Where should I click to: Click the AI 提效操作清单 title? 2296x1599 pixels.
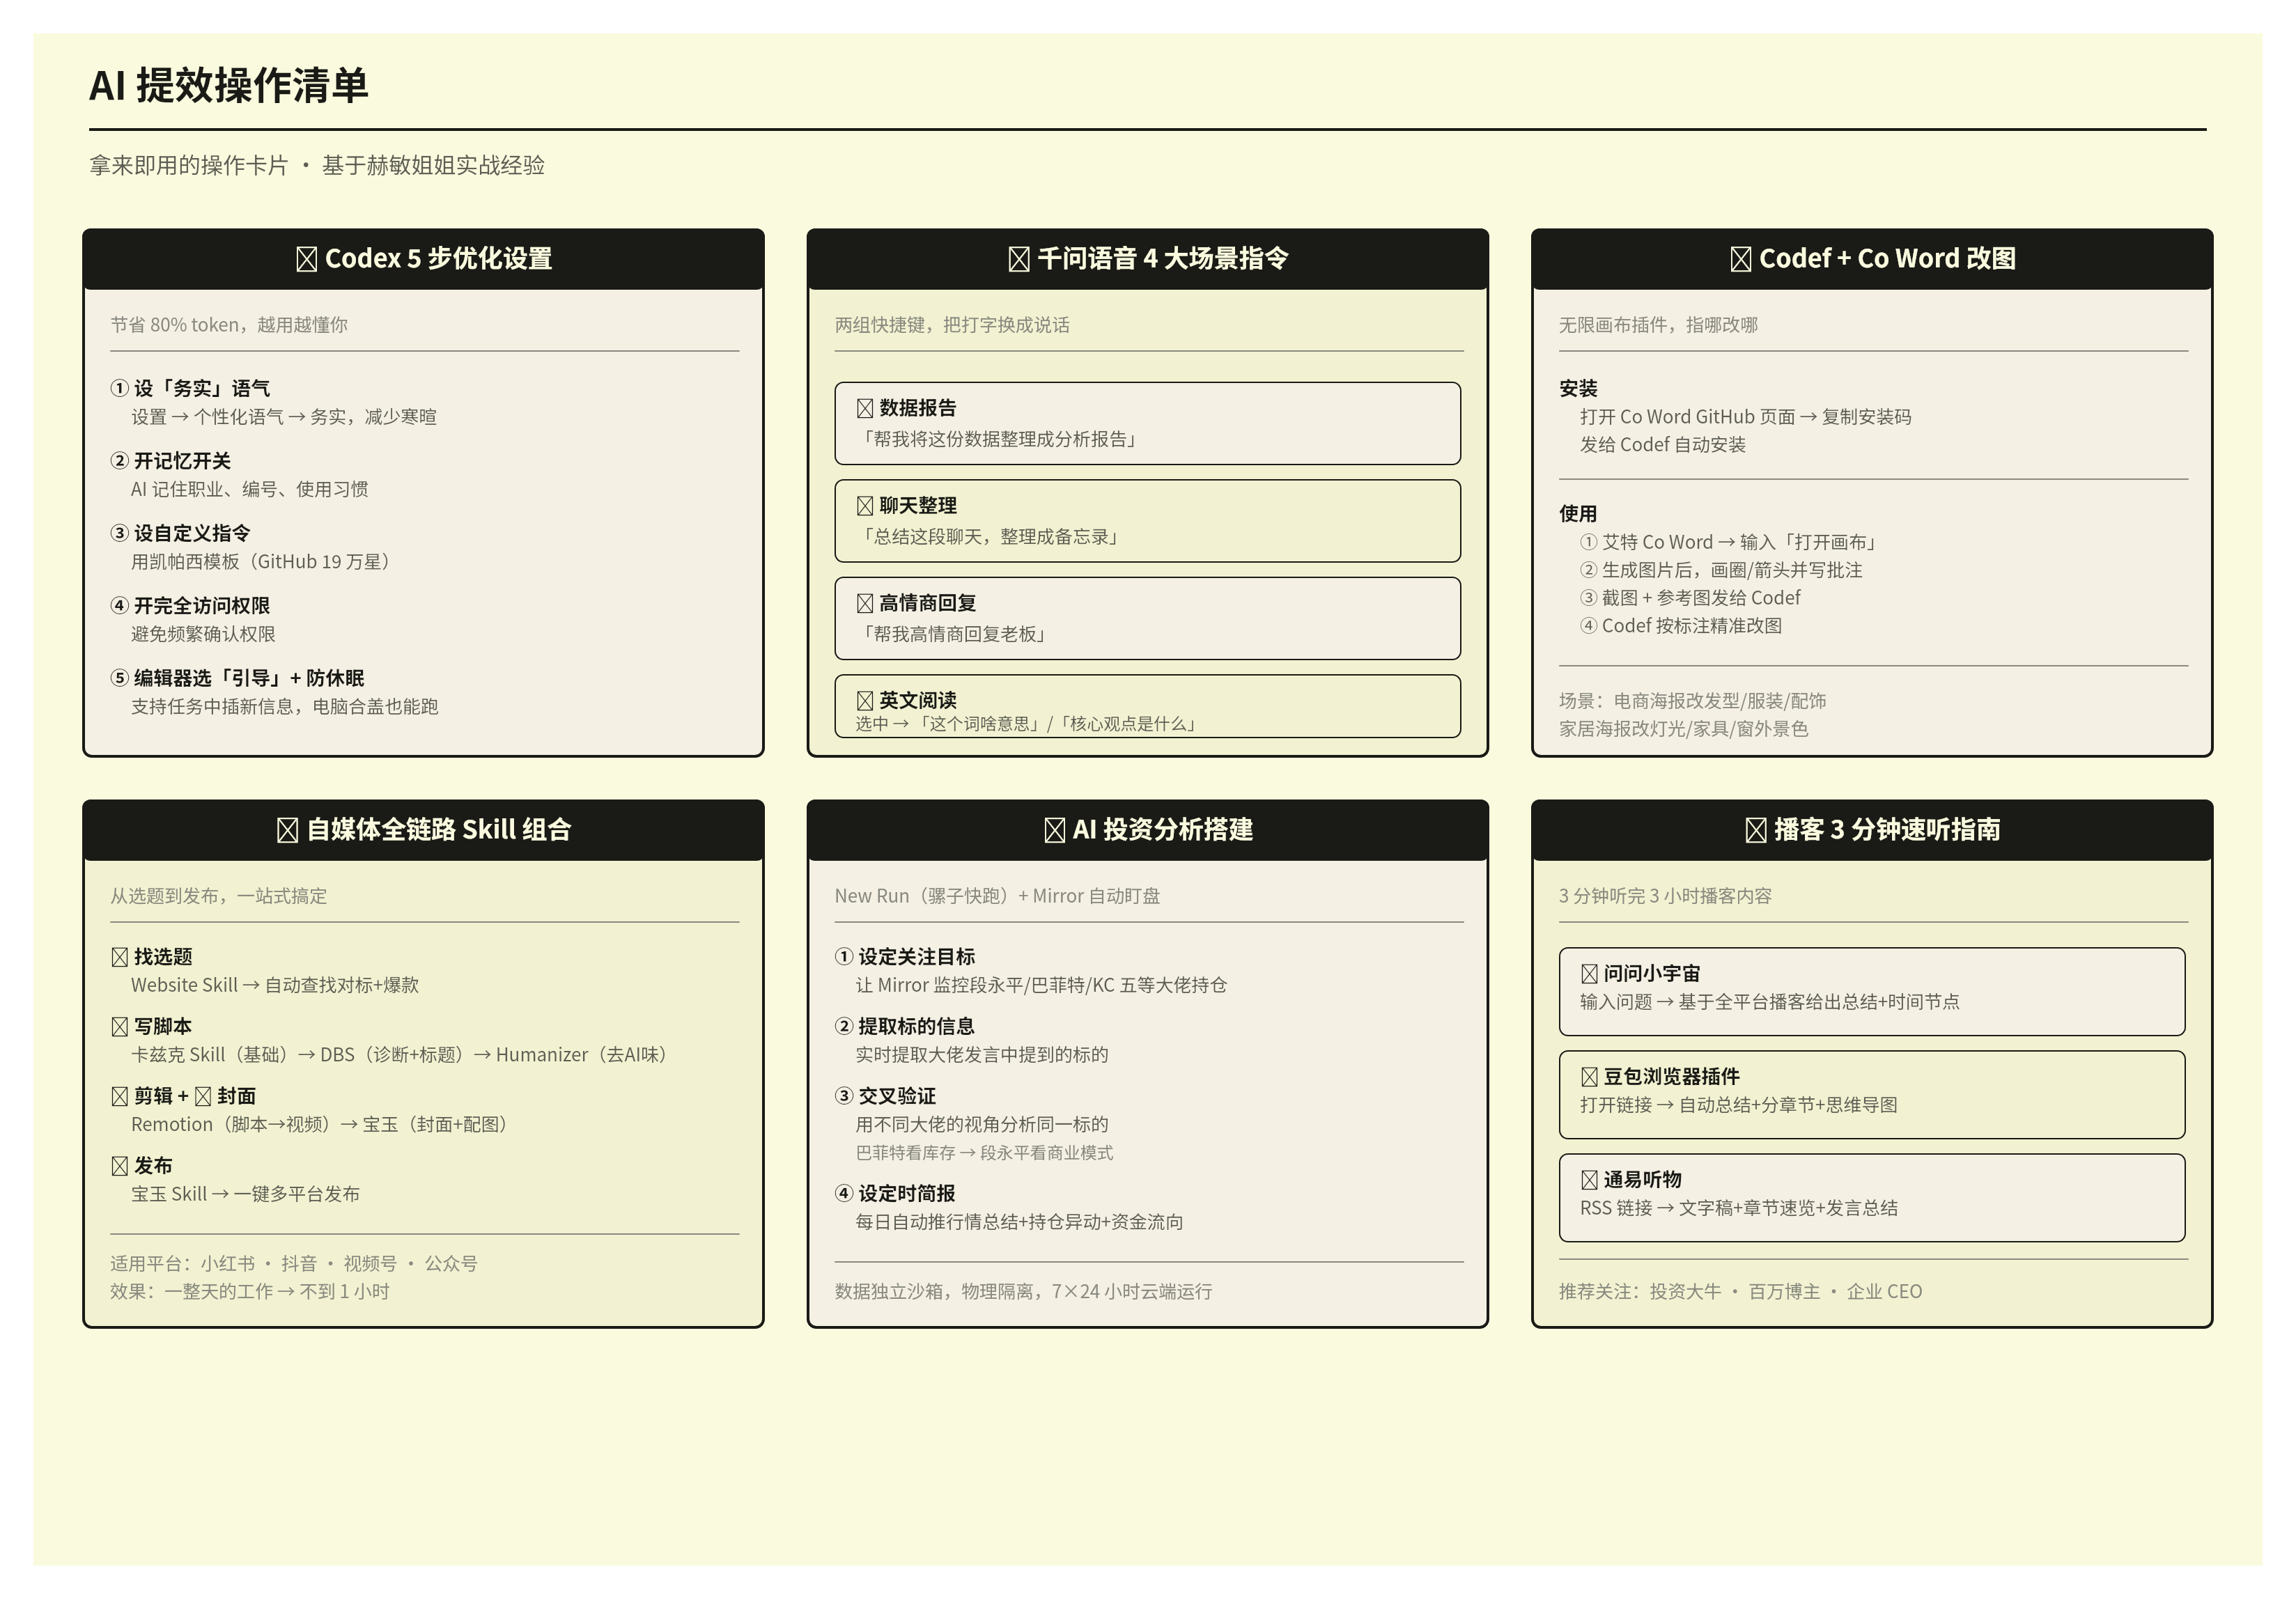(x=229, y=85)
